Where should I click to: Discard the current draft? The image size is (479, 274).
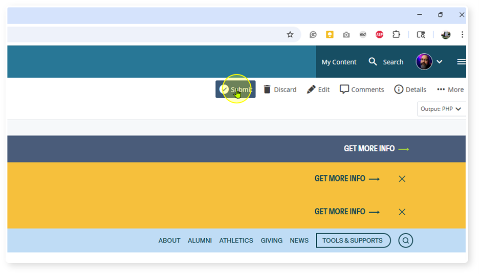click(279, 89)
